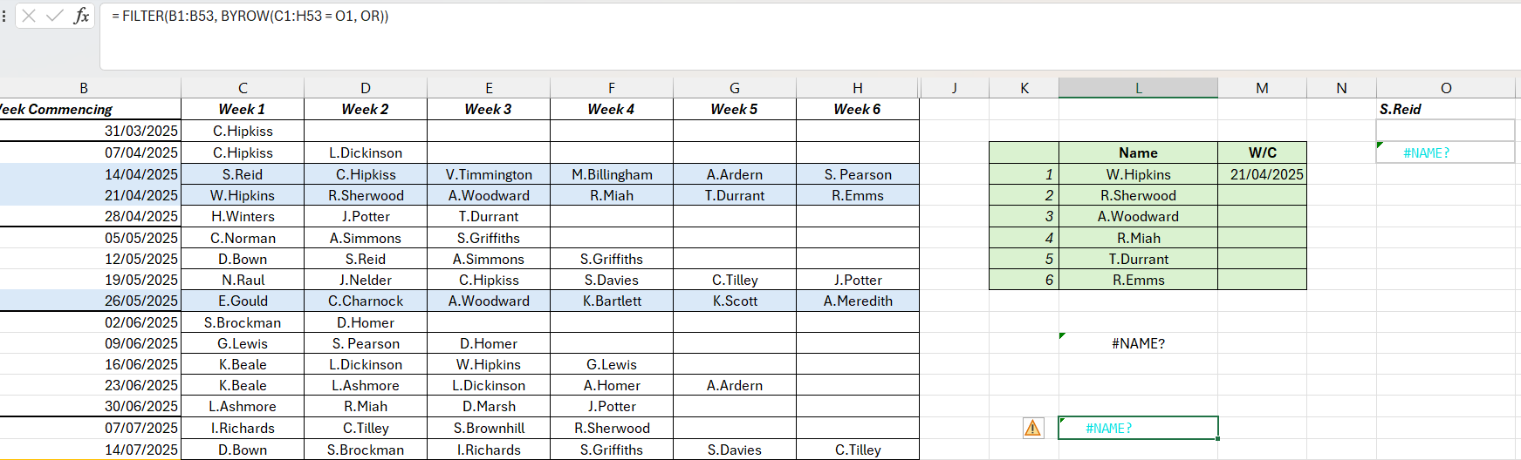This screenshot has width=1521, height=460.
Task: Select cell O1 containing S.Reid
Action: [1445, 109]
